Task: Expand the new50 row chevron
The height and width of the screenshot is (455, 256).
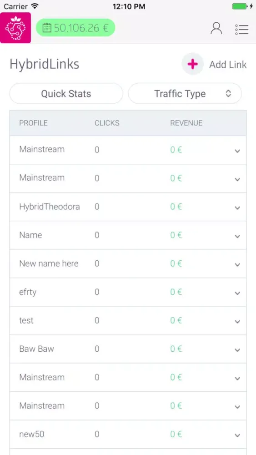Action: 237,435
